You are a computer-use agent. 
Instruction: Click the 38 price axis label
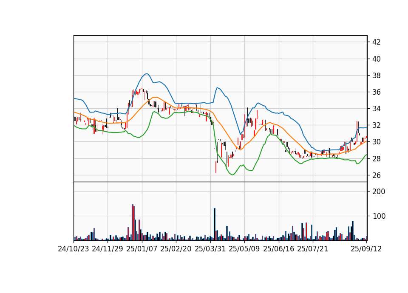377,76
